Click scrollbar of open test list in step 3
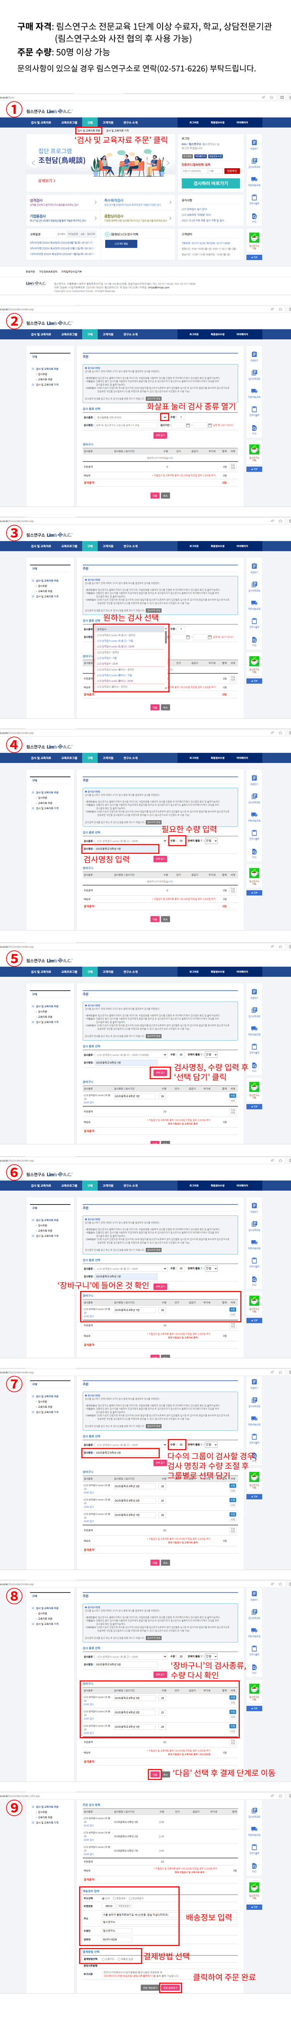This screenshot has height=2023, width=291. (x=166, y=658)
